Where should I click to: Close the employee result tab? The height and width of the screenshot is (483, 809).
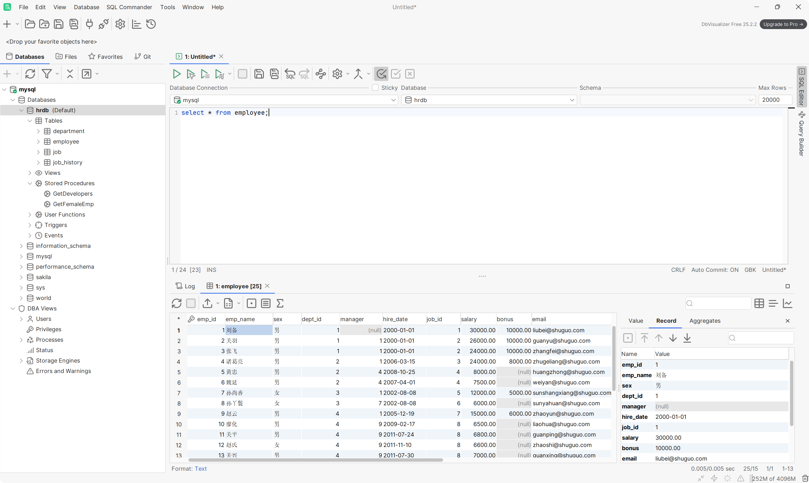pos(267,286)
